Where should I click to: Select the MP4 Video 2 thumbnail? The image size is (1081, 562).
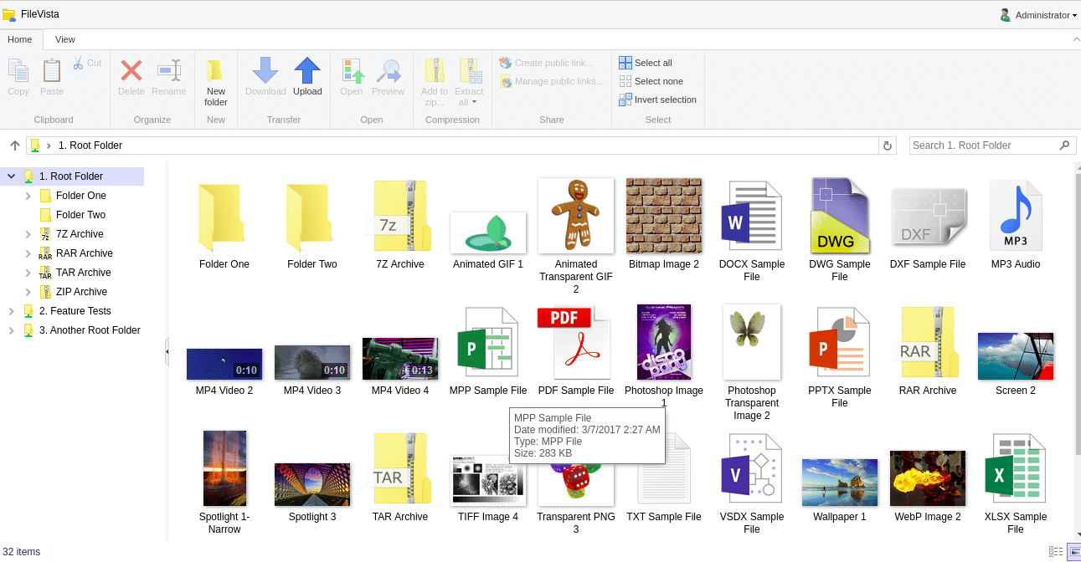[224, 364]
